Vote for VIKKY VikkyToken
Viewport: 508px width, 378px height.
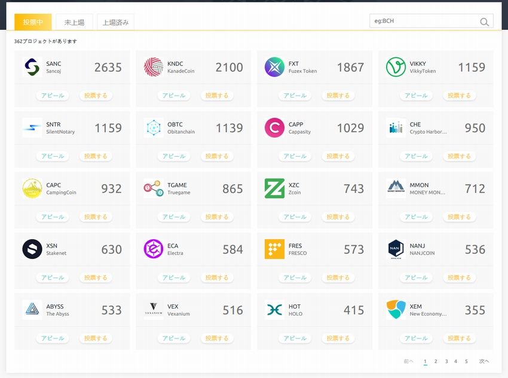(459, 95)
